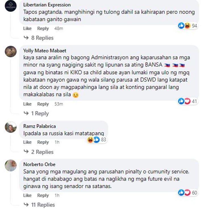
Task: View the 83 reactions on Ramz's comment
Action: 97,140
